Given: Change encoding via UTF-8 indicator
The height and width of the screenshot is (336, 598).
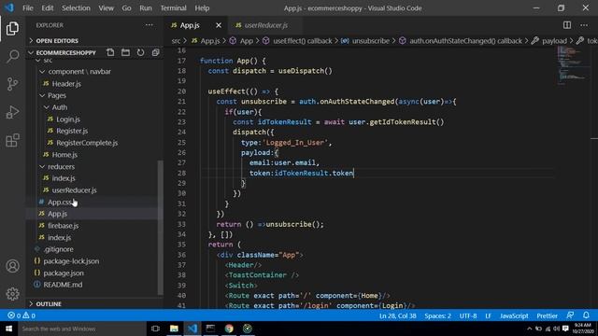Looking at the screenshot, I should (x=468, y=315).
